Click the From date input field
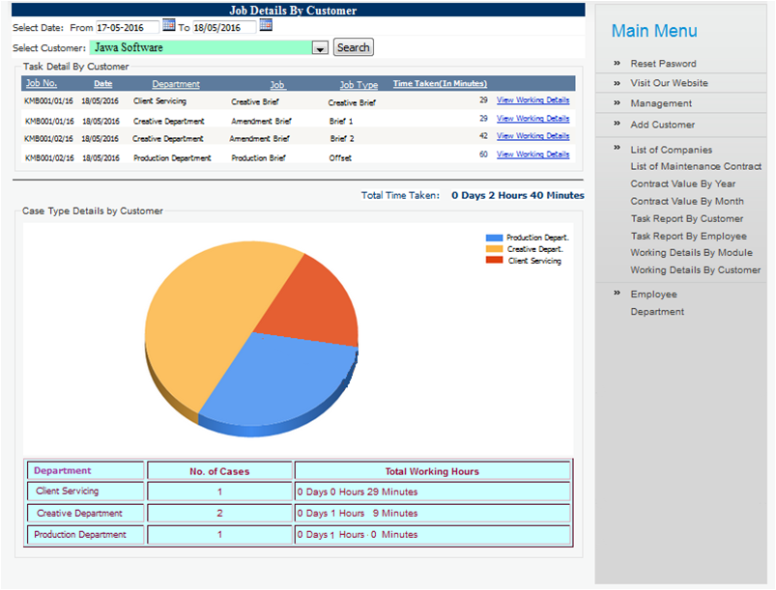 point(128,27)
